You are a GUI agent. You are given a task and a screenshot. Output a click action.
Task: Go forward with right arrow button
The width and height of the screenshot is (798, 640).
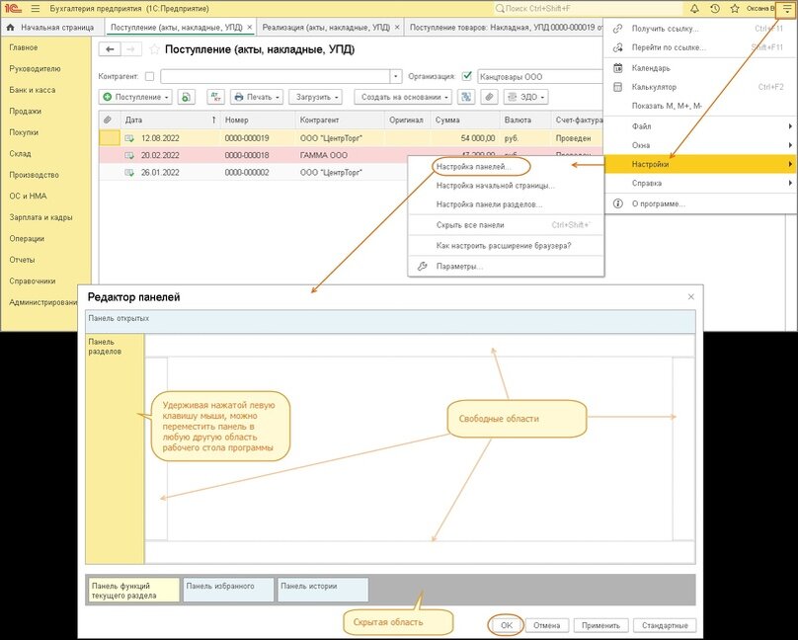coord(130,49)
